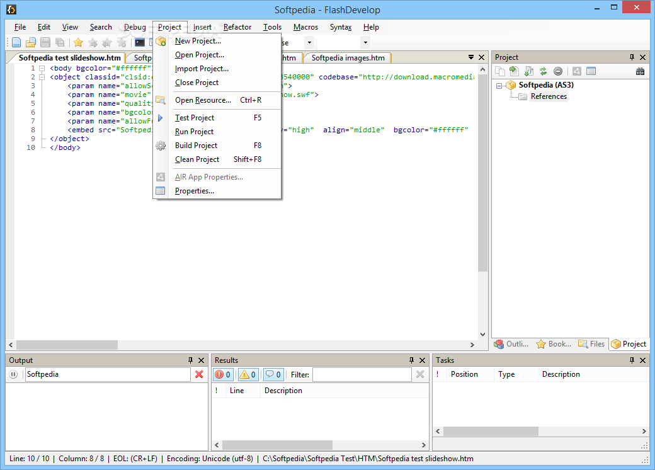The height and width of the screenshot is (470, 655).
Task: Switch to the Bookmarks panel tab
Action: click(x=554, y=344)
